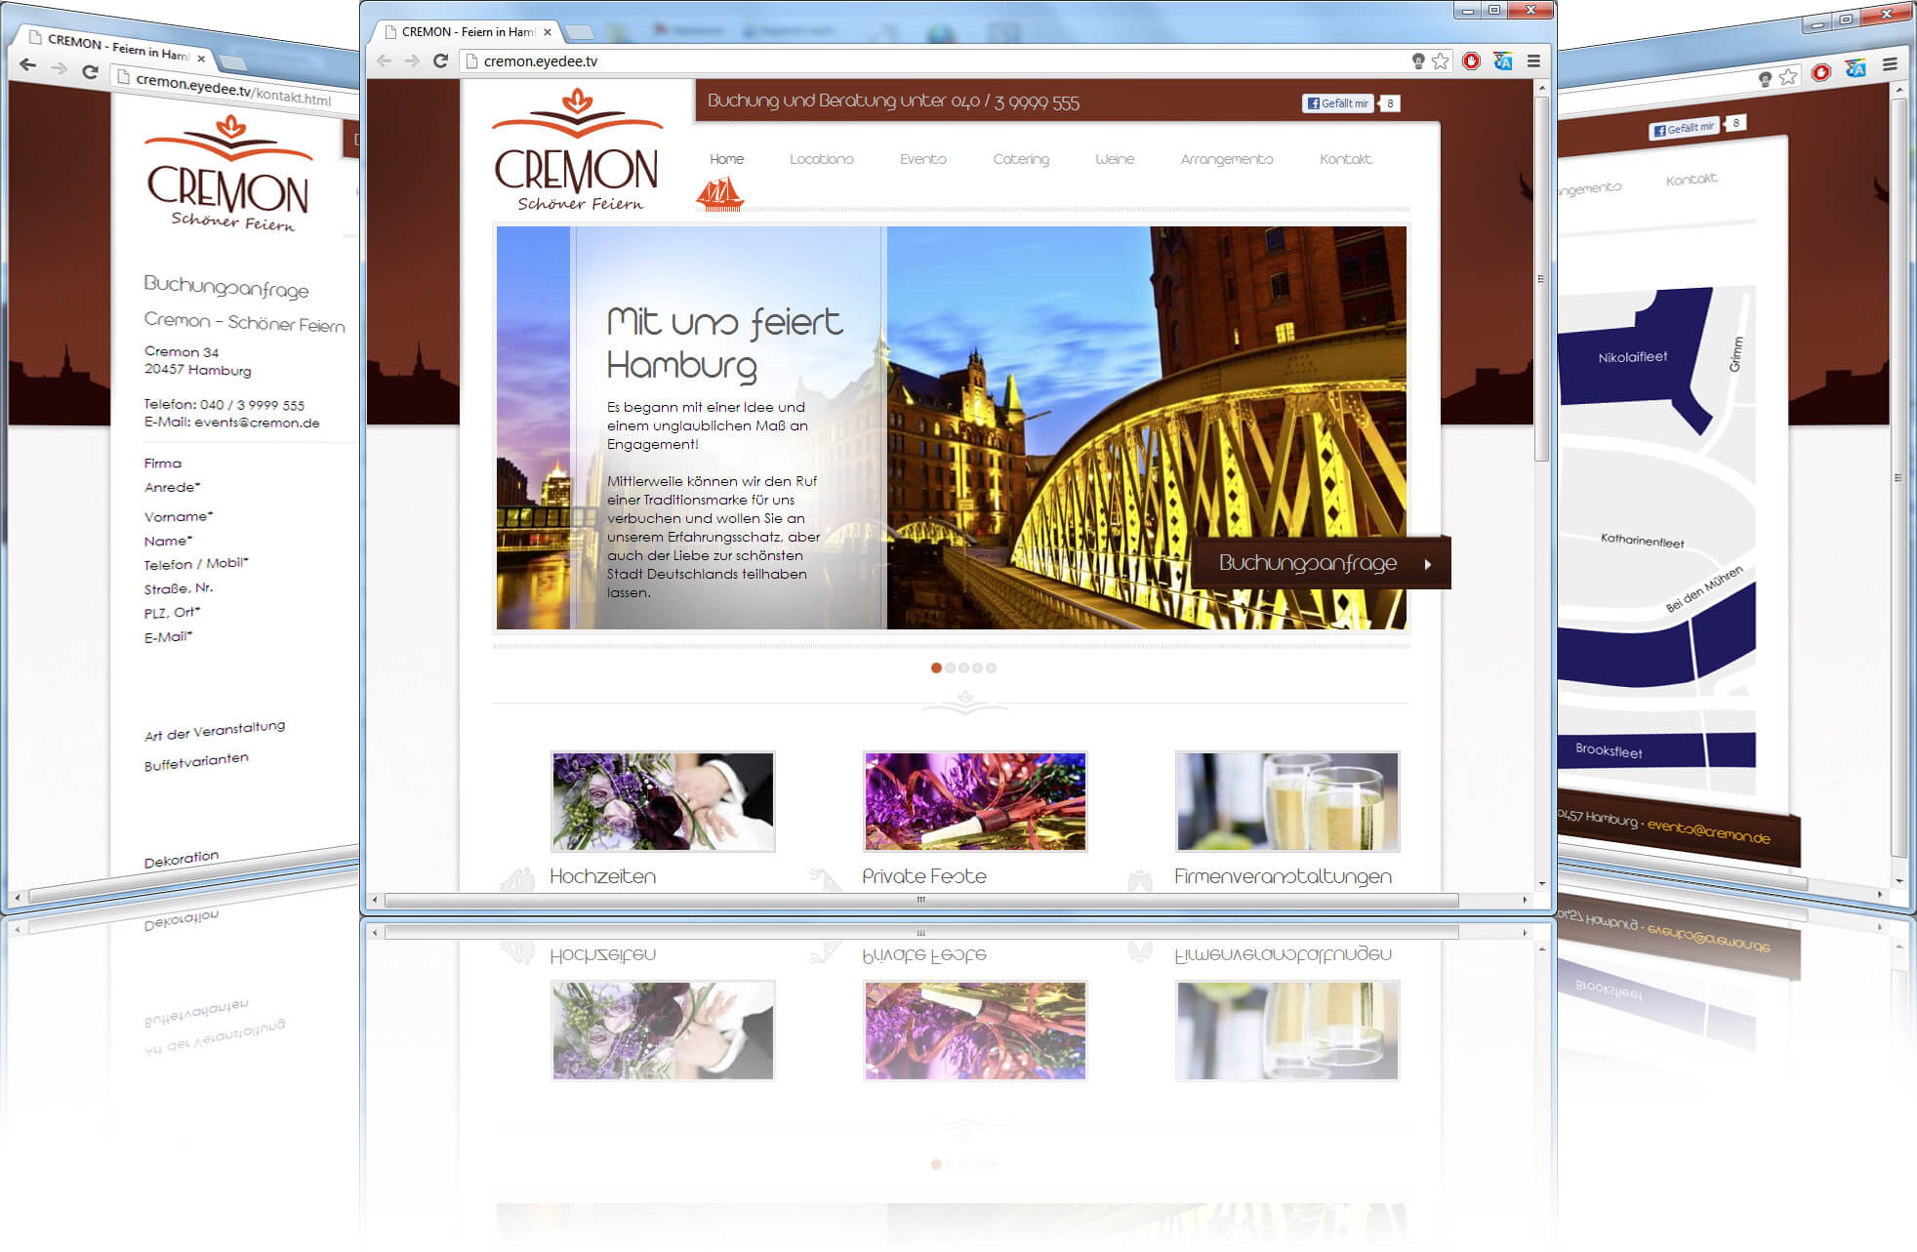1917x1252 pixels.
Task: Click the red sailing ship icon under Home
Action: pyautogui.click(x=720, y=193)
